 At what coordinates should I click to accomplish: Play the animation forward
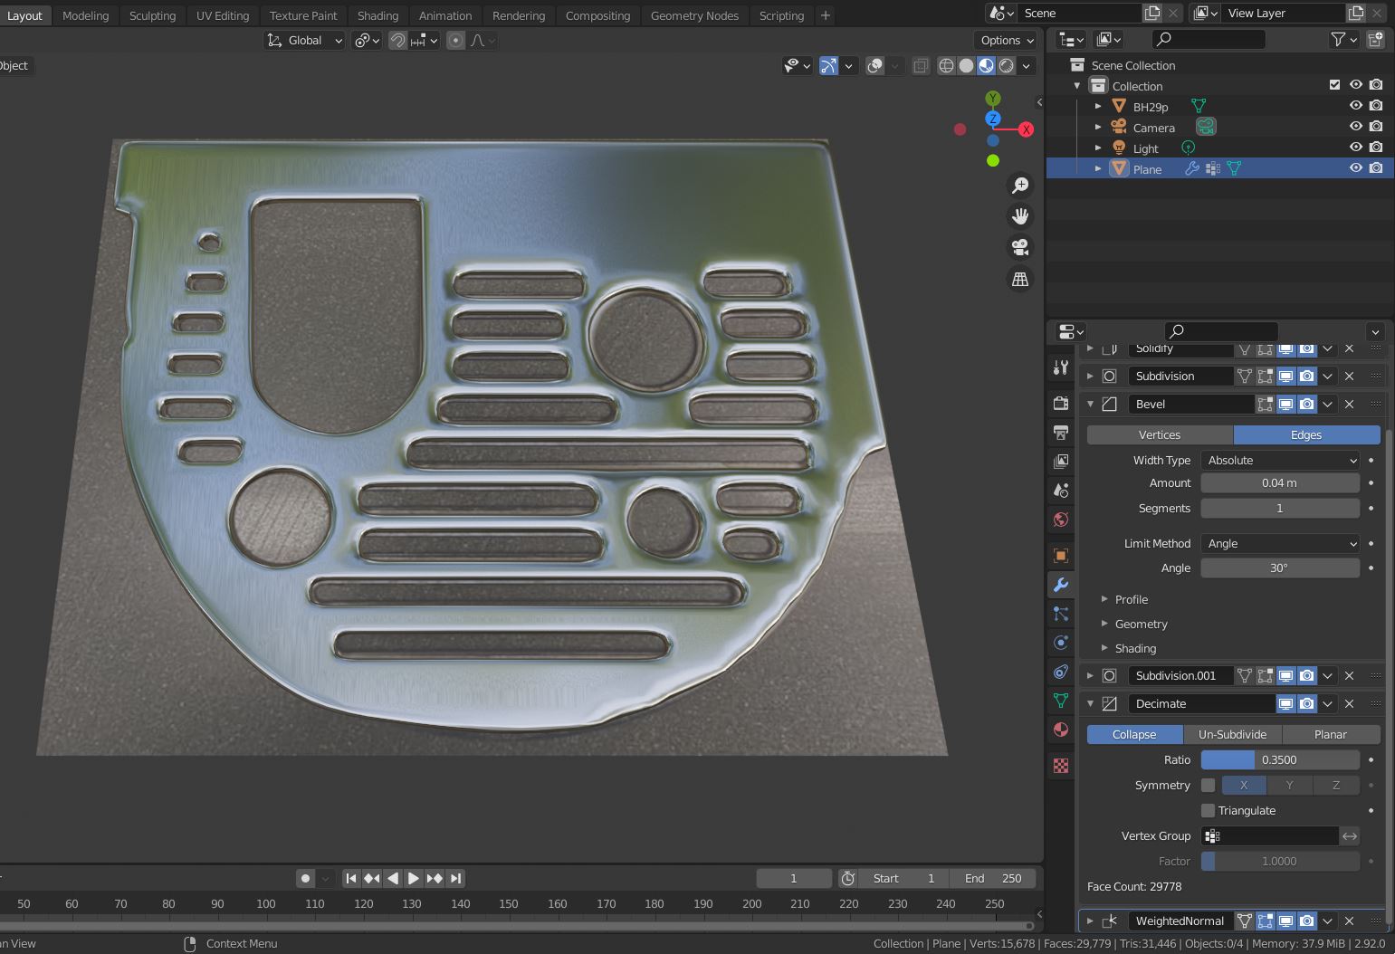[413, 878]
